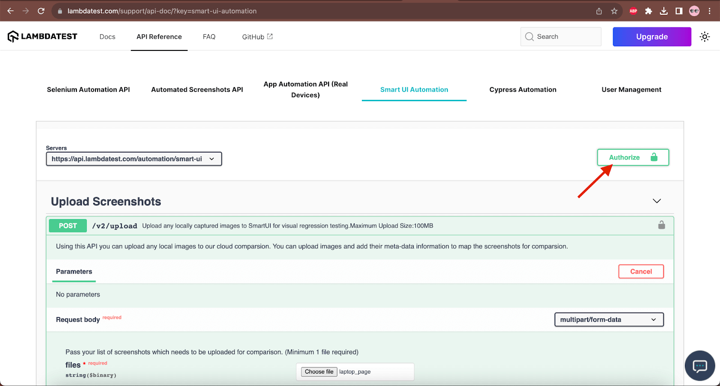The width and height of the screenshot is (720, 386).
Task: Open the chat support bubble
Action: (x=700, y=366)
